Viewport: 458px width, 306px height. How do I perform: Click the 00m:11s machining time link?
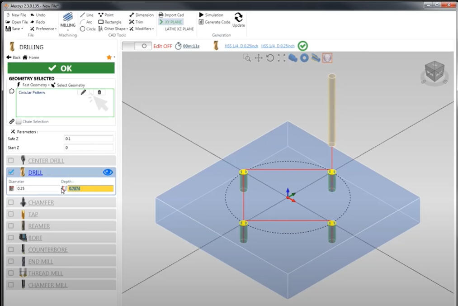tap(191, 46)
